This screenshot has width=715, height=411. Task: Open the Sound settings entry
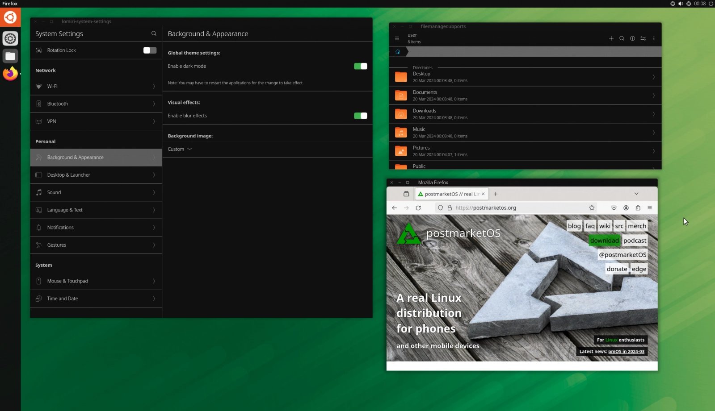click(x=96, y=192)
